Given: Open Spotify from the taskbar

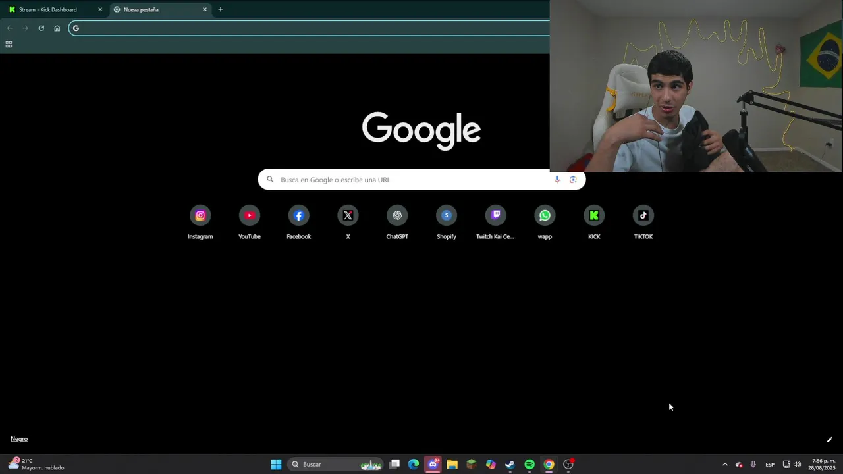Looking at the screenshot, I should (530, 465).
